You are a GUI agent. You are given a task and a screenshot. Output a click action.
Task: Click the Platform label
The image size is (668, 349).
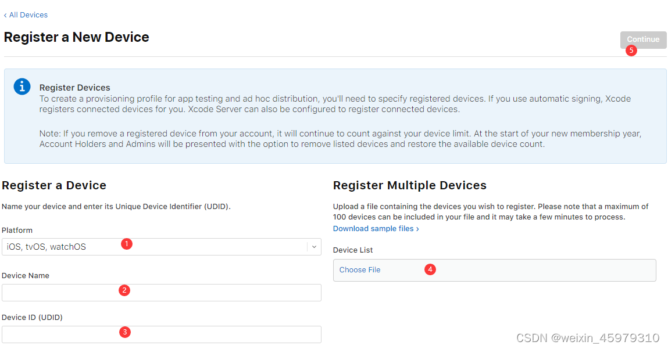click(x=17, y=231)
